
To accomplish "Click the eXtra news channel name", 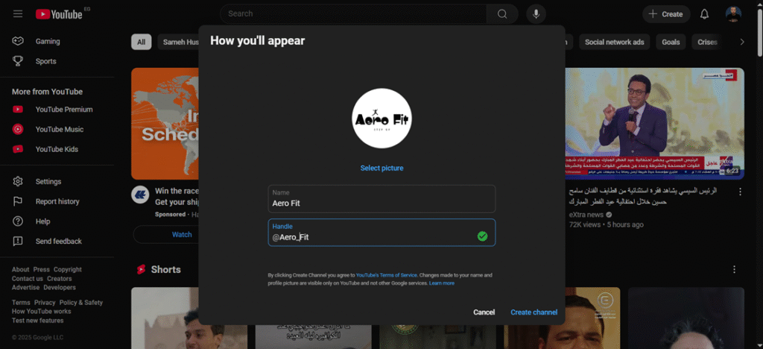I will (586, 215).
